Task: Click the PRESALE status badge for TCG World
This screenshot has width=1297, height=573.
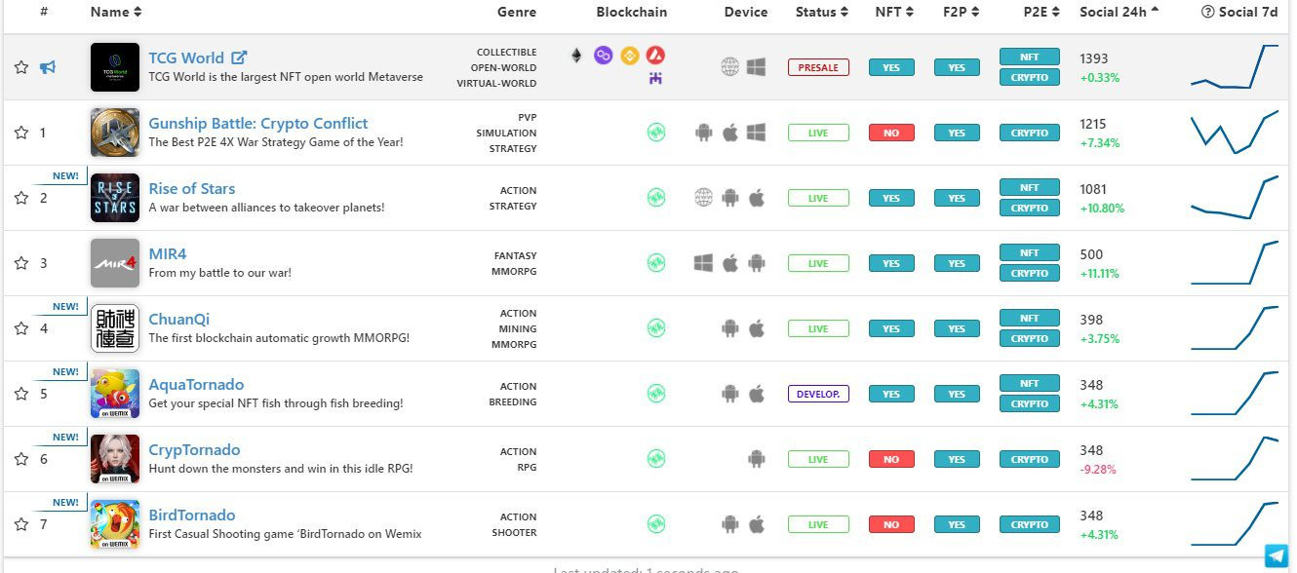Action: click(818, 67)
